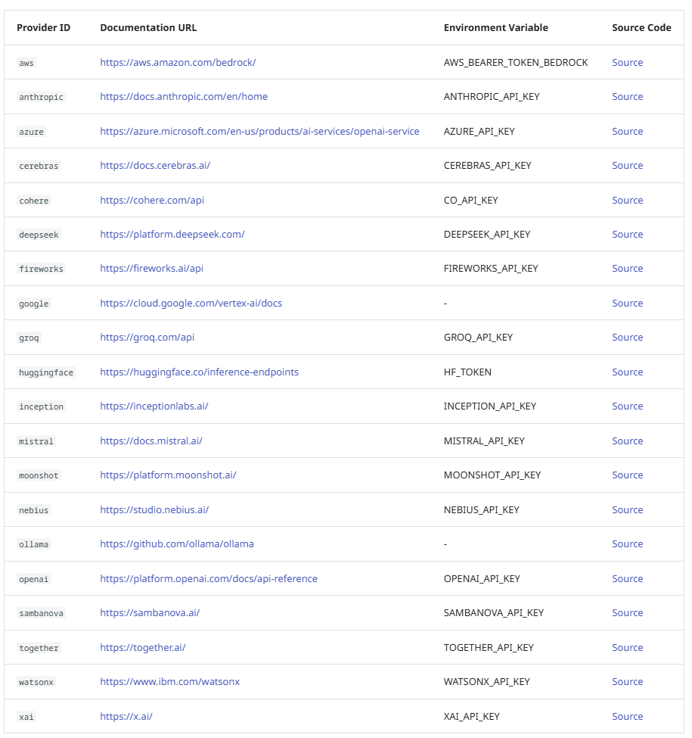Open the OpenAI API reference link

pyautogui.click(x=209, y=579)
